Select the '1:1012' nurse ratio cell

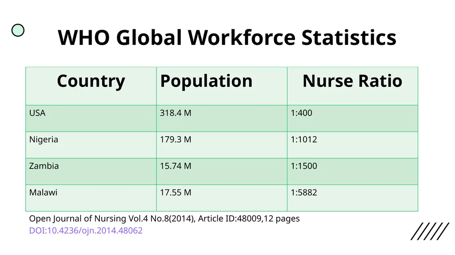tap(352, 145)
